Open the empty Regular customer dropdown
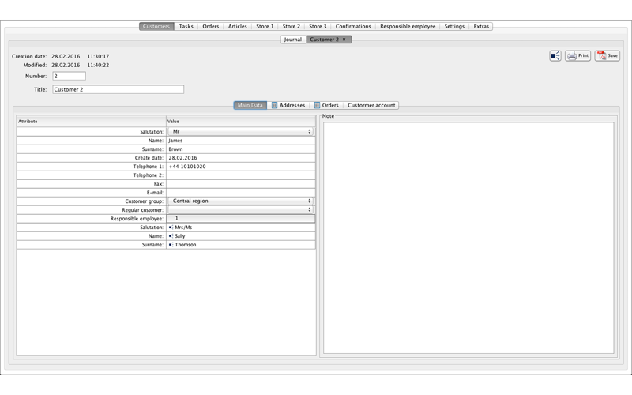 point(241,209)
